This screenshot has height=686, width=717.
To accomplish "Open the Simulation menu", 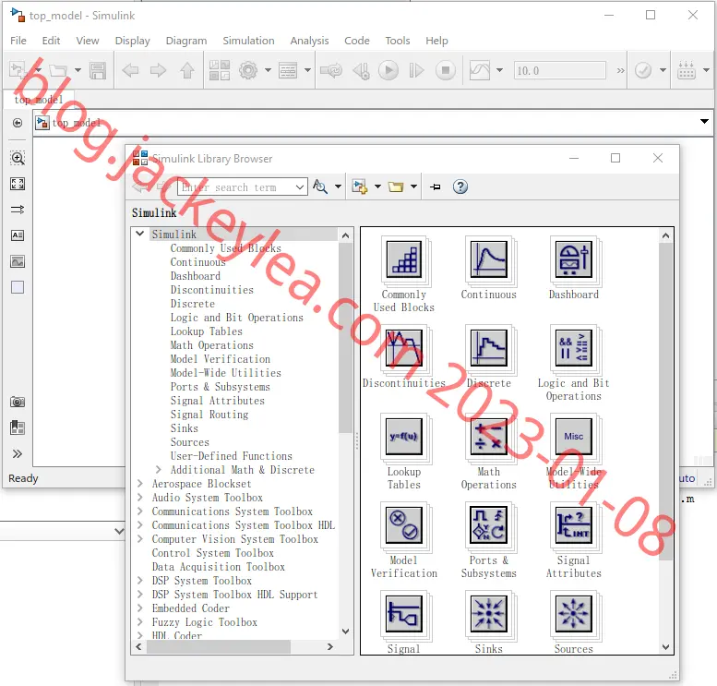I will (248, 41).
